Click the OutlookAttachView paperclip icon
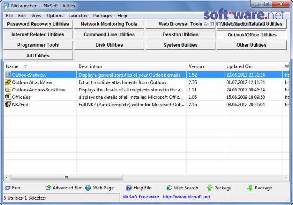The height and width of the screenshot is (205, 293). [8, 82]
